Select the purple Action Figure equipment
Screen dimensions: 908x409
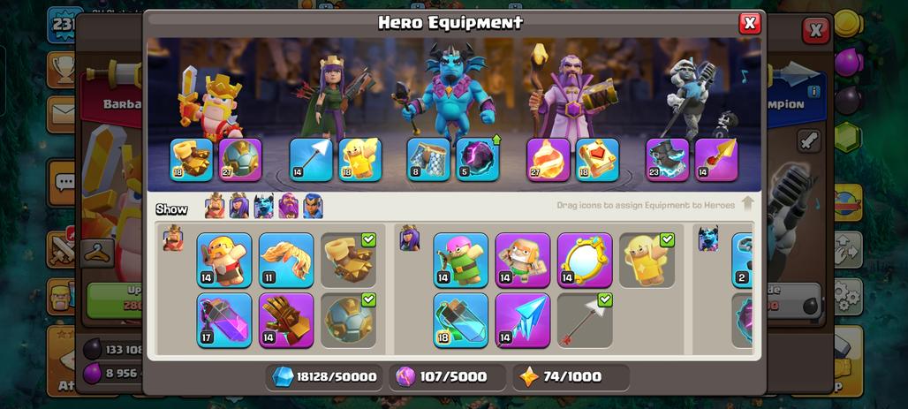coord(522,260)
